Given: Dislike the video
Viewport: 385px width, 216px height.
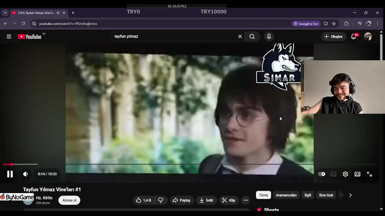Looking at the screenshot, I should click(x=161, y=200).
